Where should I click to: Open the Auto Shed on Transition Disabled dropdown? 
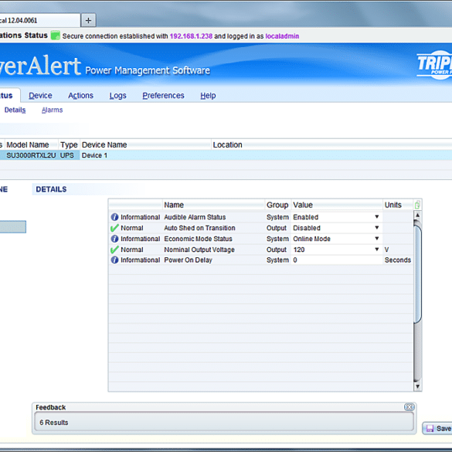coord(376,227)
